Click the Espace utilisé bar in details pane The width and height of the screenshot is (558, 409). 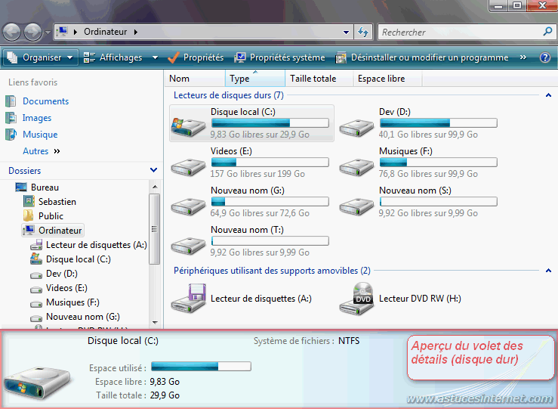[201, 366]
